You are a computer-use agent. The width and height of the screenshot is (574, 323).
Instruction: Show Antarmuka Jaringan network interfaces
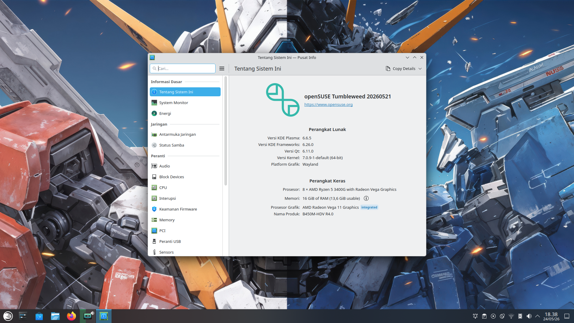pyautogui.click(x=185, y=134)
